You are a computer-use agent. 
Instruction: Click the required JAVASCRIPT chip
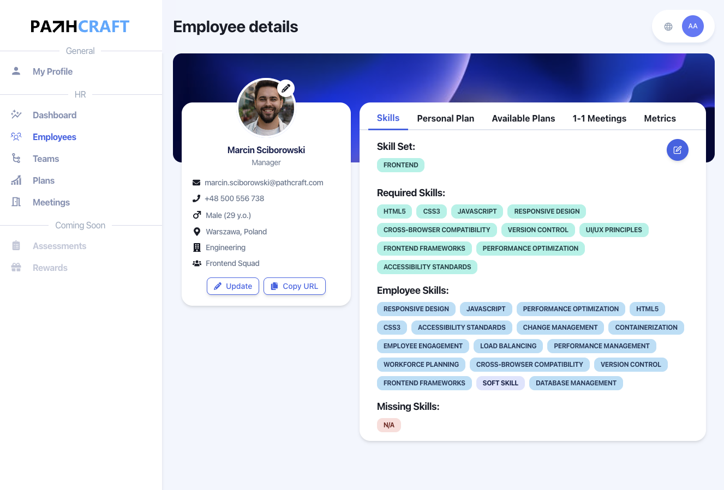tap(477, 211)
